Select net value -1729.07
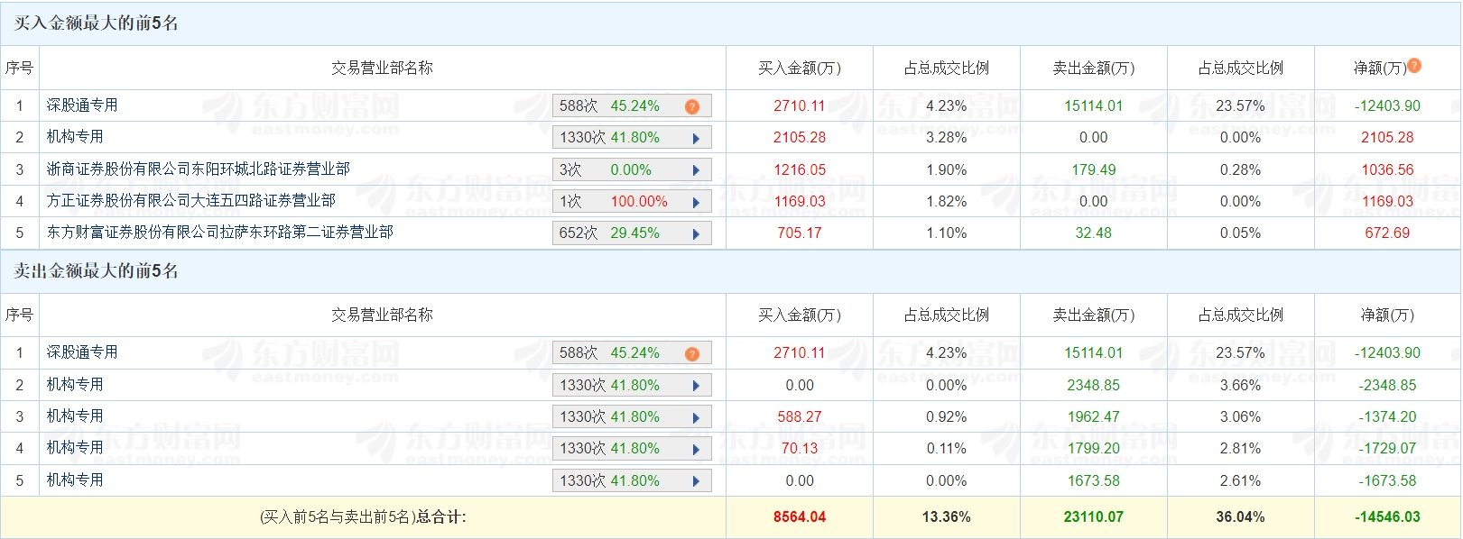The height and width of the screenshot is (539, 1463). (1387, 449)
